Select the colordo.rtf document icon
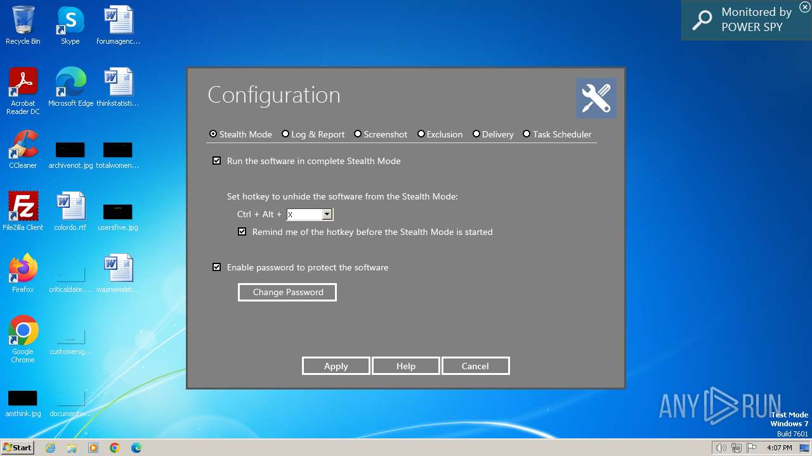Screen dimensions: 812x456 tap(70, 212)
